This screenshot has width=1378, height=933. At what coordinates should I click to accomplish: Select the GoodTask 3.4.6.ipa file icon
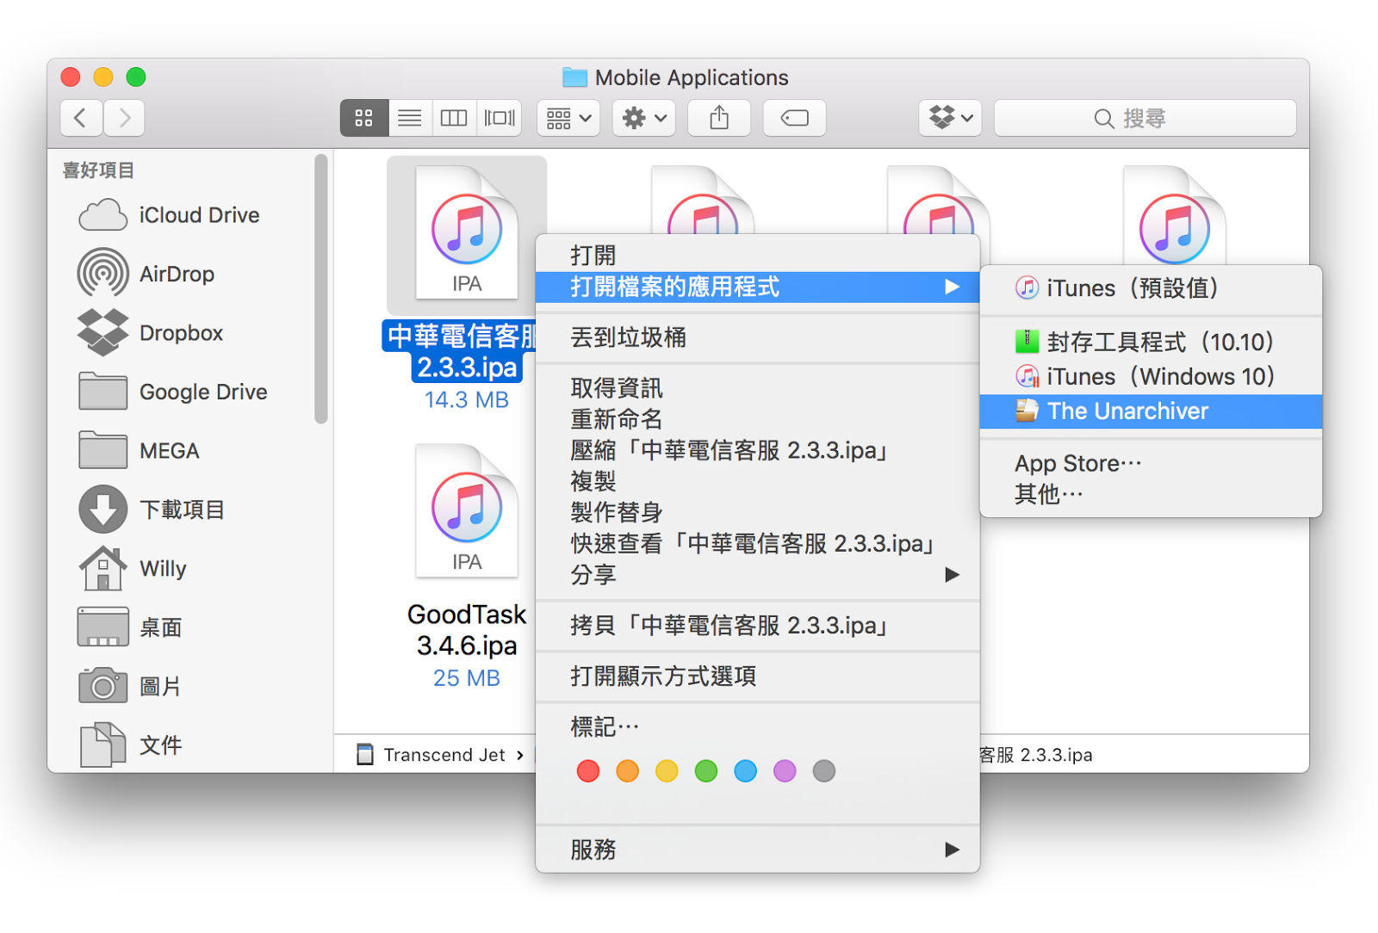pyautogui.click(x=467, y=511)
